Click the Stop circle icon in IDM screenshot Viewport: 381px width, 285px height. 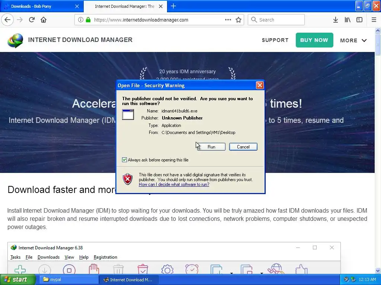[69, 269]
